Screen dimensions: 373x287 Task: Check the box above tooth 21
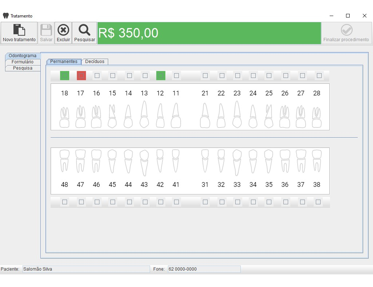click(205, 76)
